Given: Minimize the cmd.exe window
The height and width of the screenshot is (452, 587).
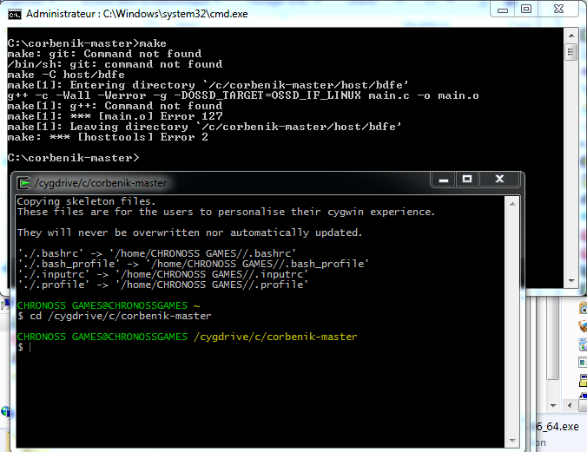Looking at the screenshot, I should [503, 10].
